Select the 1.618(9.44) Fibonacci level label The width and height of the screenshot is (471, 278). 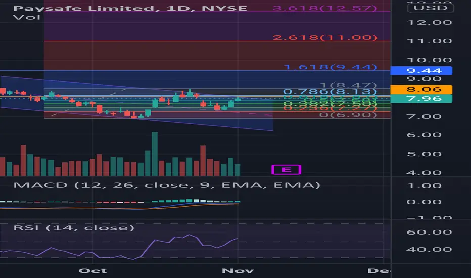coord(330,67)
